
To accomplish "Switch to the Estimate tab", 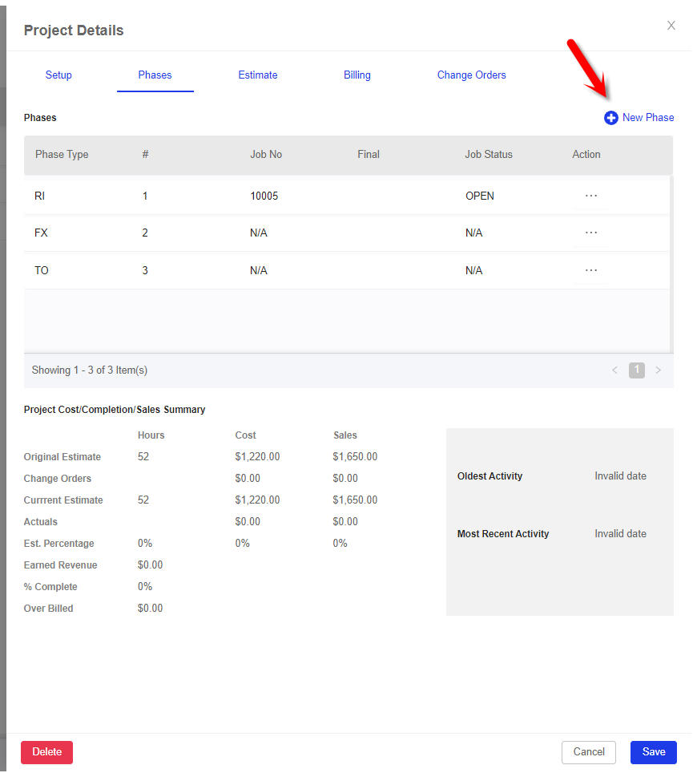I will [x=258, y=75].
